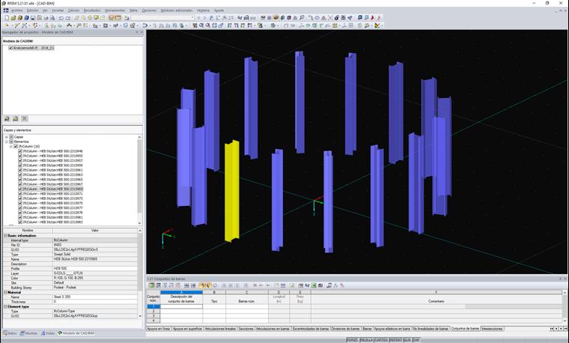Click the delete X icon in the top toolbar
This screenshot has height=343, width=569.
click(x=331, y=17)
